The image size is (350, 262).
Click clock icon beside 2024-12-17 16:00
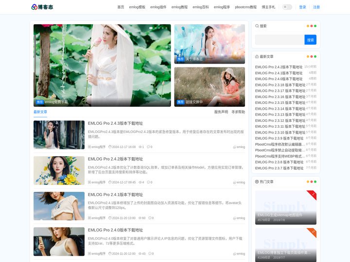(x=110, y=147)
